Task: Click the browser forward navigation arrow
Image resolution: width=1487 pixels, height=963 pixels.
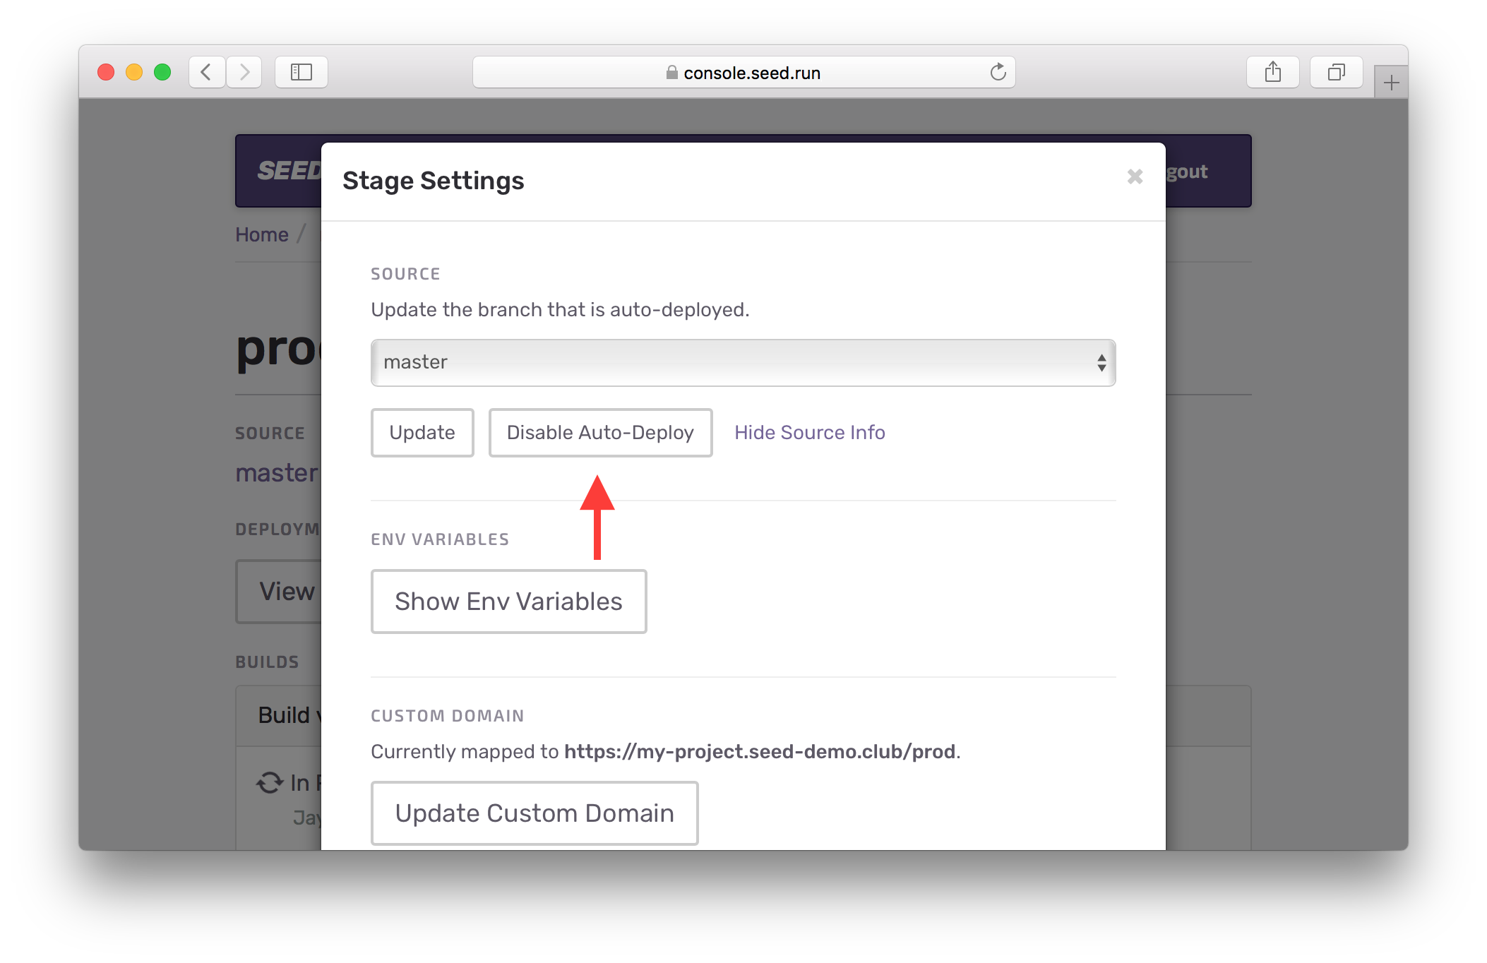Action: 244,71
